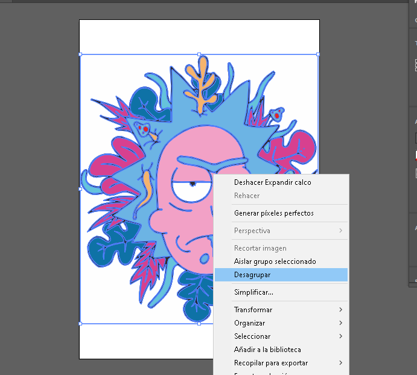Screen dimensions: 417x375
Task: Click Aislar grupo seleccionado option
Action: click(281, 261)
